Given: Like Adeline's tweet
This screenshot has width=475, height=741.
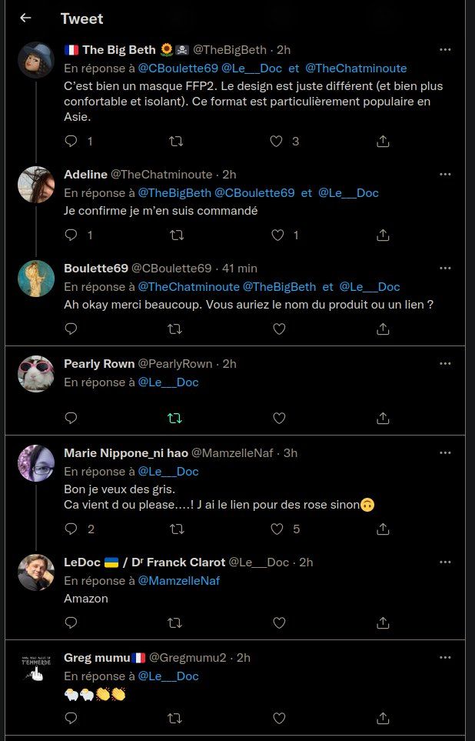Looking at the screenshot, I should (x=278, y=235).
